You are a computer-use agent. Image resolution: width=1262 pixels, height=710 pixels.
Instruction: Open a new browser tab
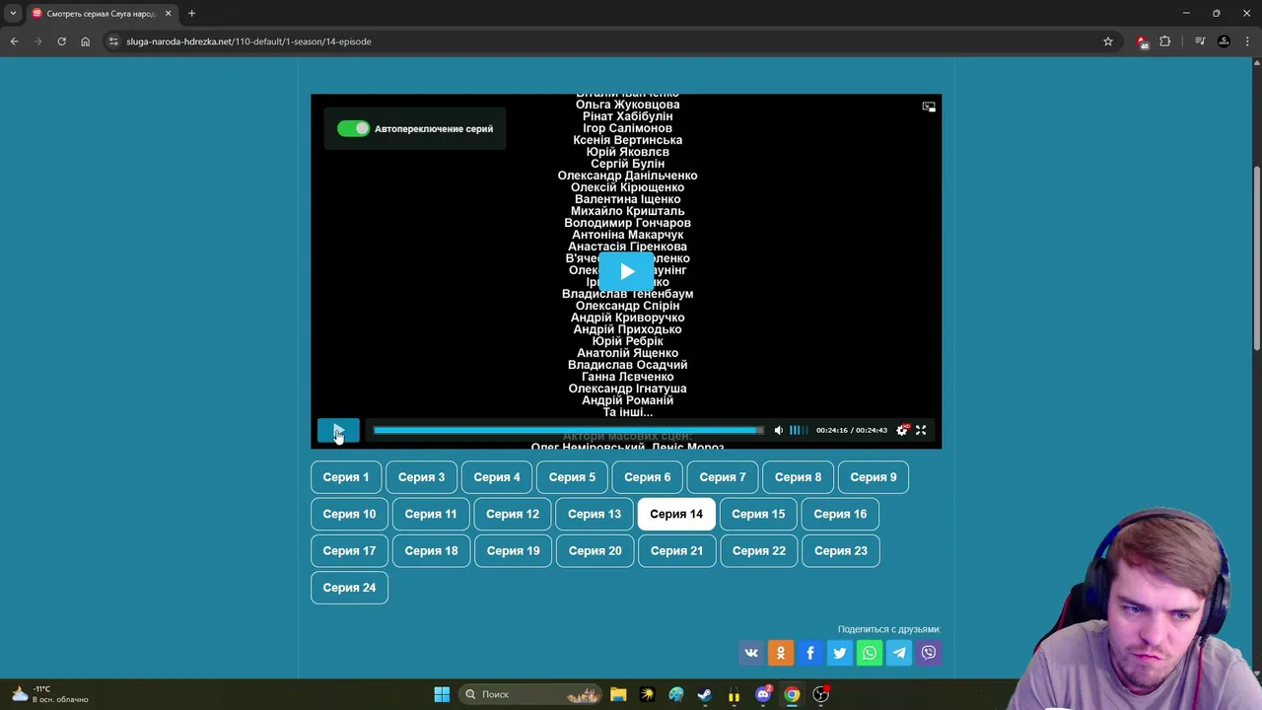(191, 14)
